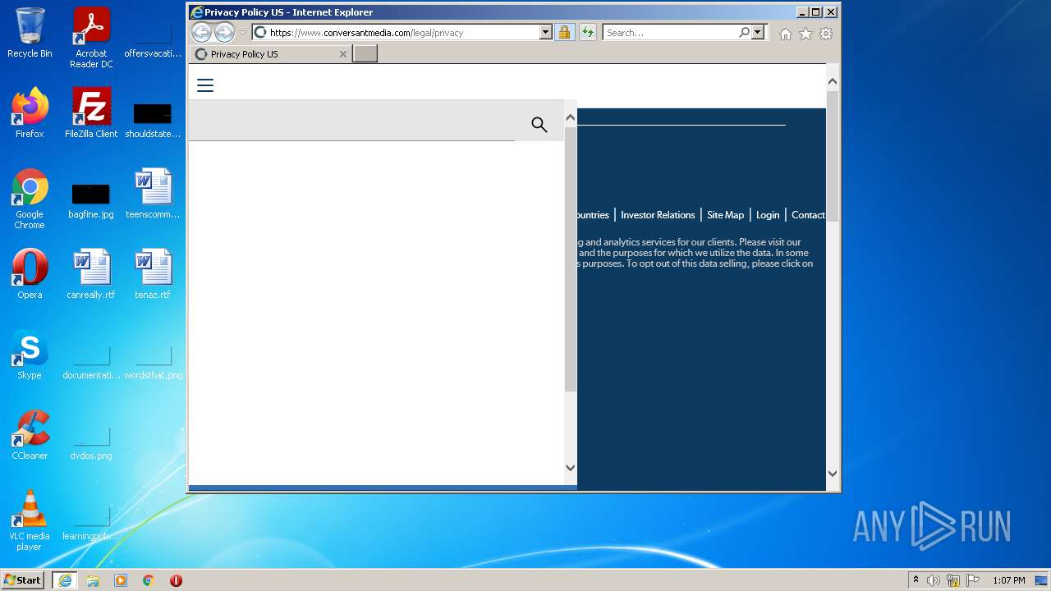The height and width of the screenshot is (591, 1051).
Task: Open the hamburger menu on the page
Action: click(x=205, y=85)
